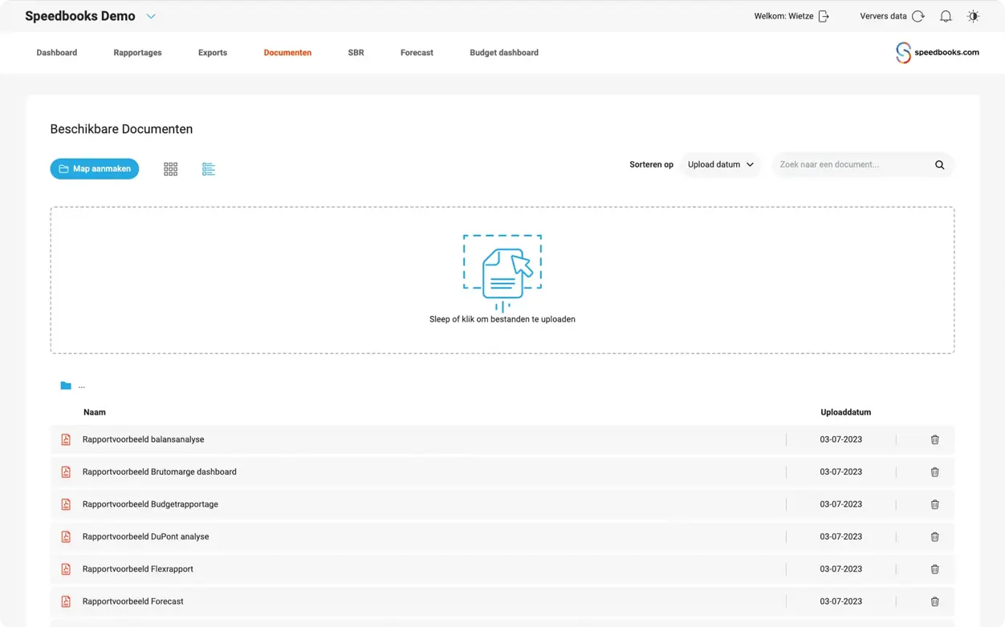Image resolution: width=1005 pixels, height=627 pixels.
Task: Expand the Speedbooks Demo company dropdown
Action: [x=151, y=16]
